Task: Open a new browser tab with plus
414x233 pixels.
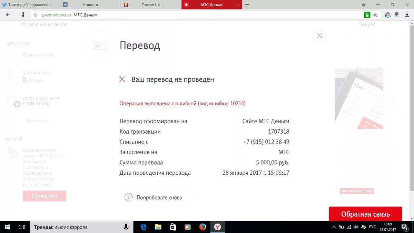Action: pyautogui.click(x=247, y=4)
